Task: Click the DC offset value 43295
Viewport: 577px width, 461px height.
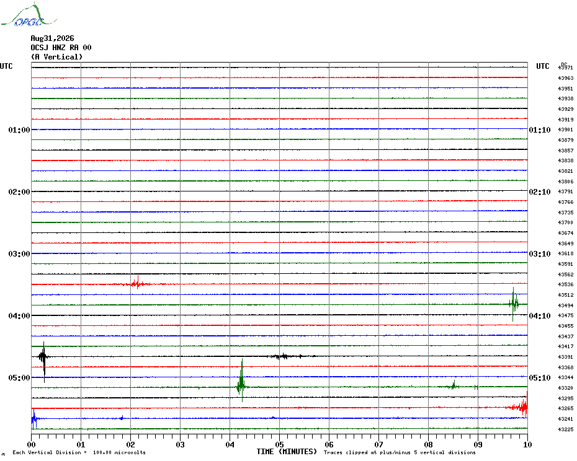Action: pyautogui.click(x=566, y=398)
